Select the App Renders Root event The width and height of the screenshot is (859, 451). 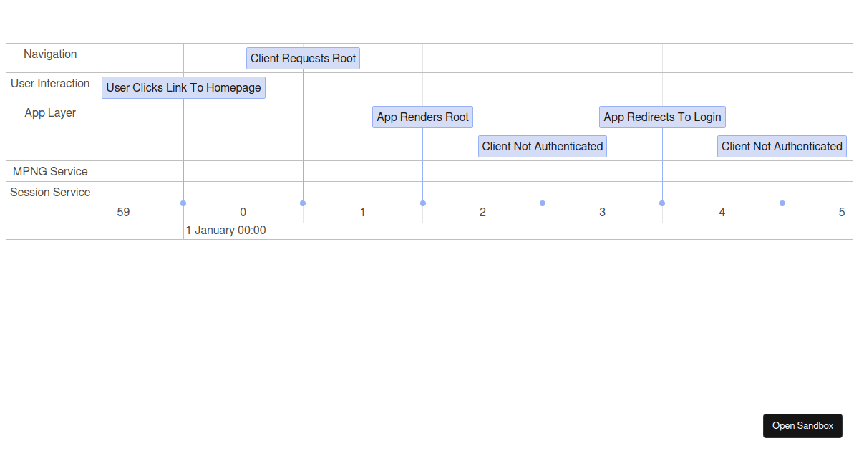[422, 117]
